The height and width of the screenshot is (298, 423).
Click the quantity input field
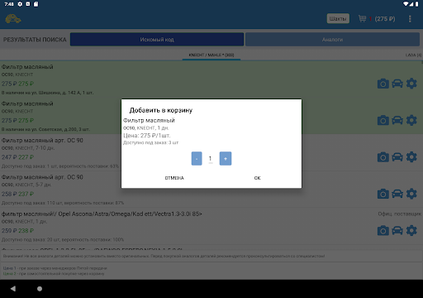click(x=211, y=159)
